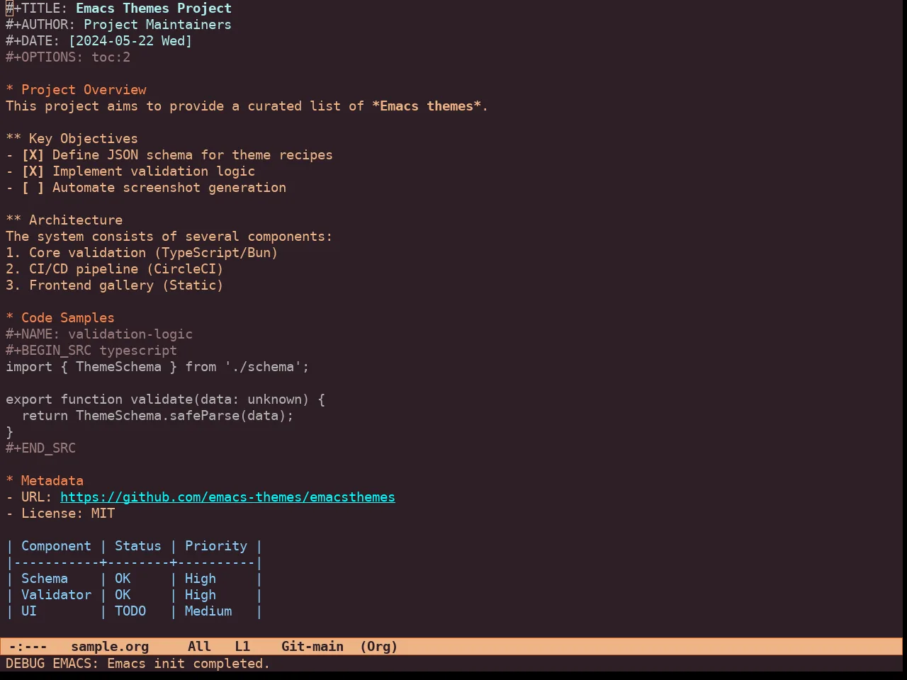
Task: Open the github.com/emacs-themes link
Action: point(227,497)
